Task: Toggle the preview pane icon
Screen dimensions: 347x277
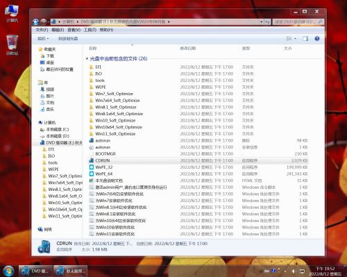Action: point(305,39)
